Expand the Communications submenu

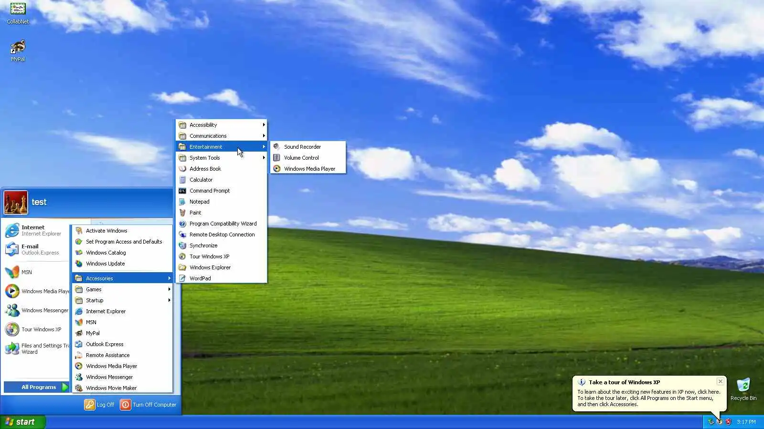click(x=222, y=136)
